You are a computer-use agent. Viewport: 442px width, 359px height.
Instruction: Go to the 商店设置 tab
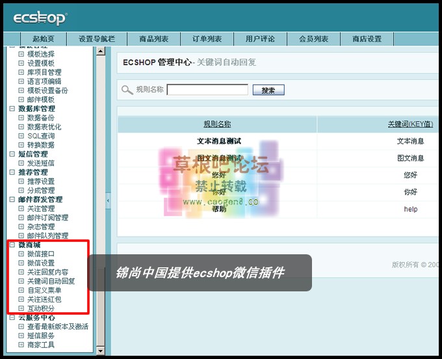367,39
